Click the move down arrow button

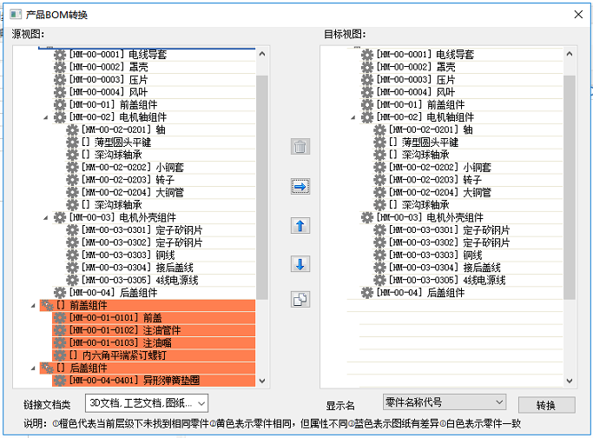[x=300, y=264]
